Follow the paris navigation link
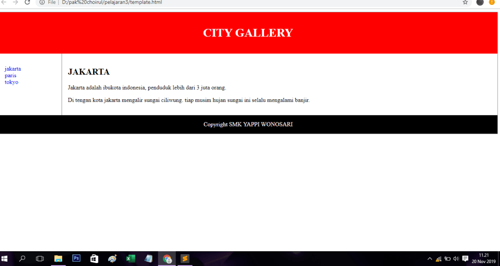Screen dimensions: 500x266 click(10, 76)
